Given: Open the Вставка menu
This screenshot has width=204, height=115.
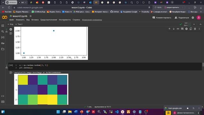Looking at the screenshot, I should pos(35,20).
